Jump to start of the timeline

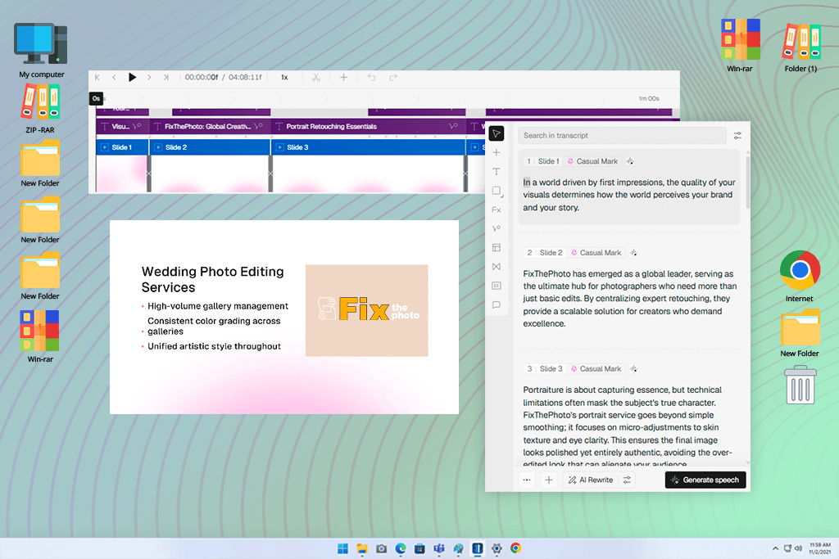click(97, 78)
